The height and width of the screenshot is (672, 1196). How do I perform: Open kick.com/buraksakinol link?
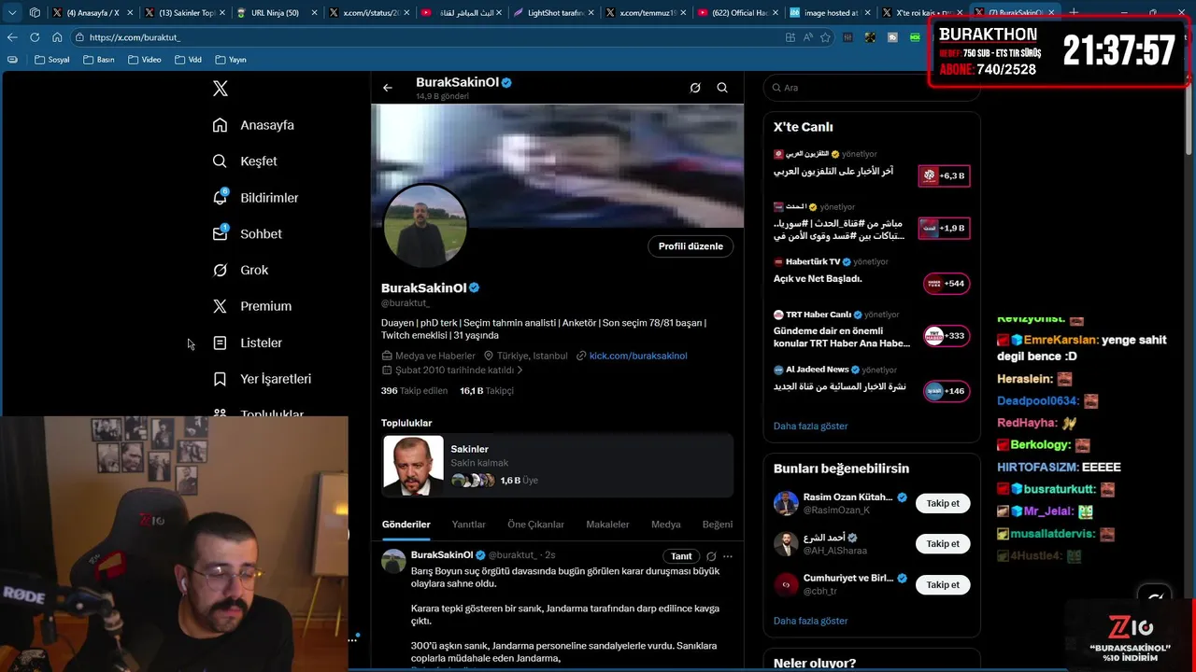[638, 356]
